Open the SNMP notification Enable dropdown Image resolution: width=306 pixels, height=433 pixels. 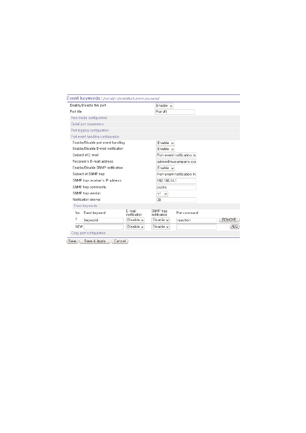(x=165, y=168)
